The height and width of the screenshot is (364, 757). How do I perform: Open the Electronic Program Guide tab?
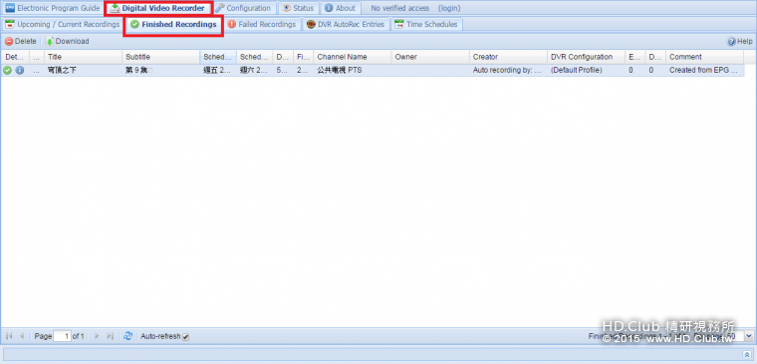[x=53, y=8]
